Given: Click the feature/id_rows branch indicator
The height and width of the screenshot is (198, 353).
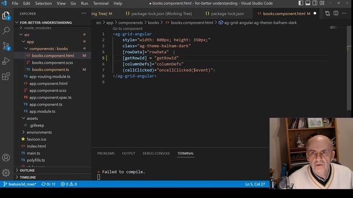Looking at the screenshot, I should click(x=20, y=184).
